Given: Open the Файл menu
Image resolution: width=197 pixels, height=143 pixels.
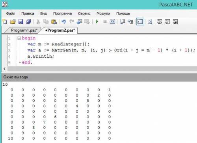Looking at the screenshot, I should click(11, 14).
